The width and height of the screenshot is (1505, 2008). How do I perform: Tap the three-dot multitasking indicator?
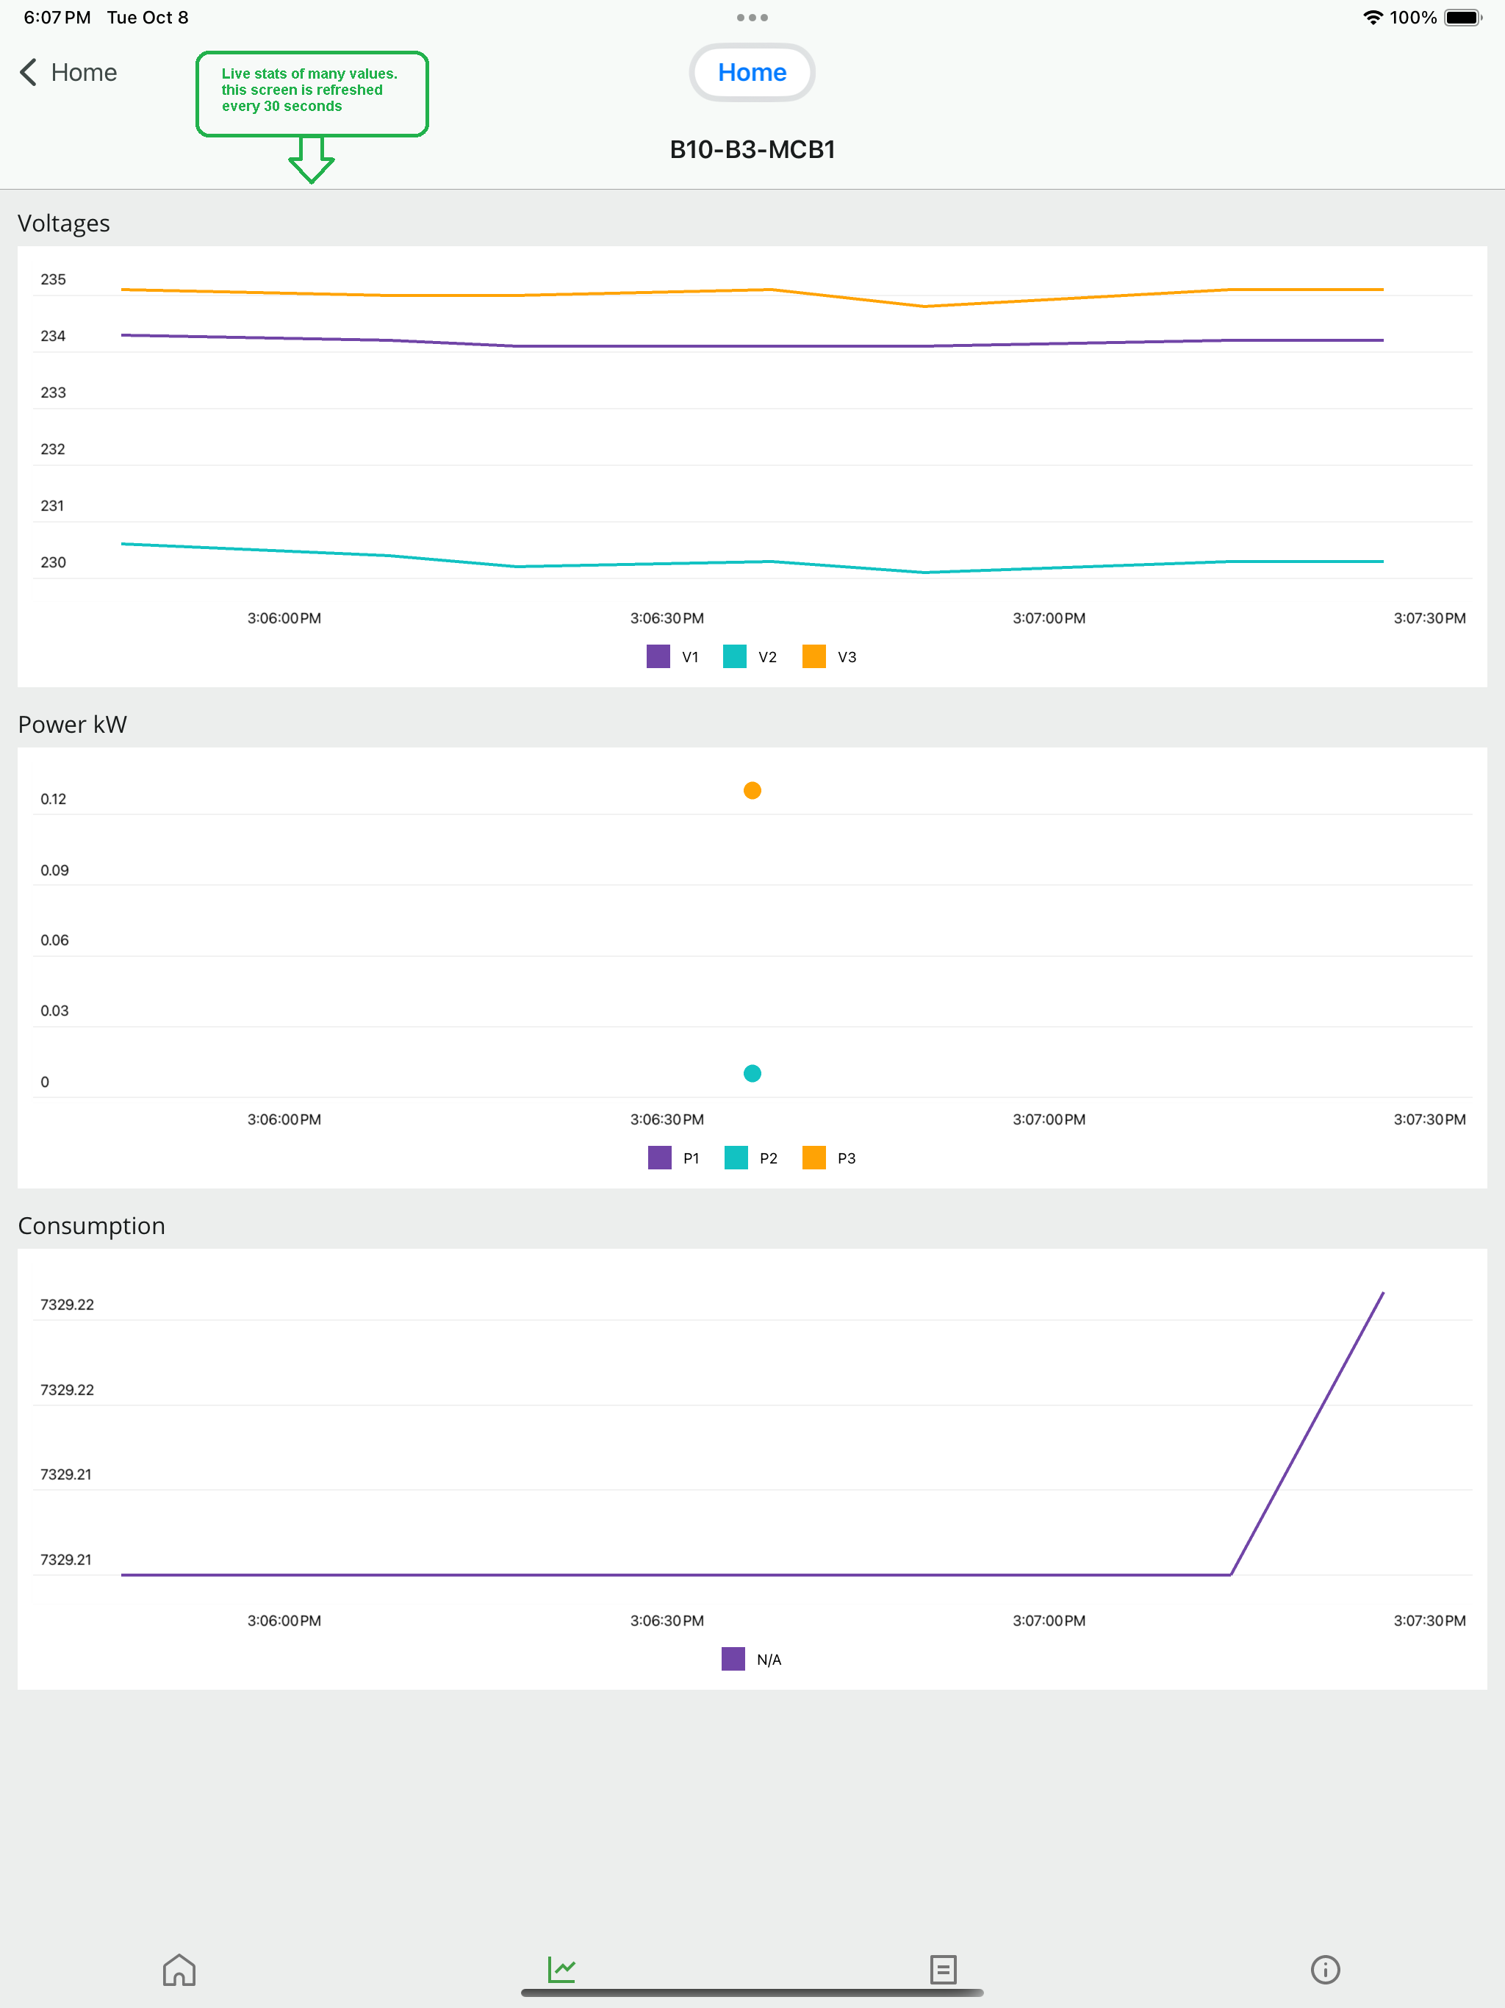point(752,17)
